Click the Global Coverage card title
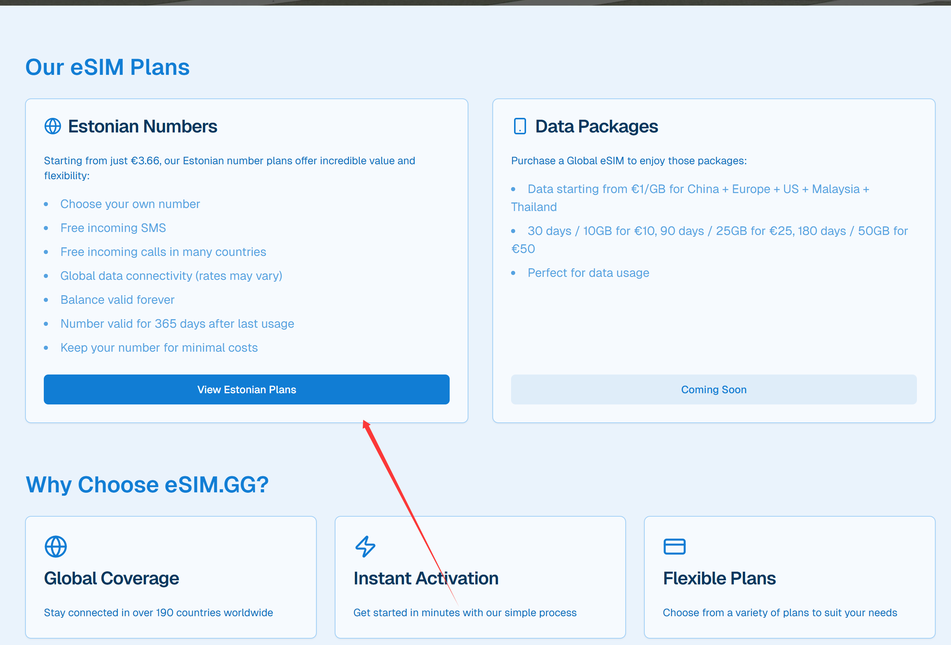The height and width of the screenshot is (645, 951). click(111, 578)
